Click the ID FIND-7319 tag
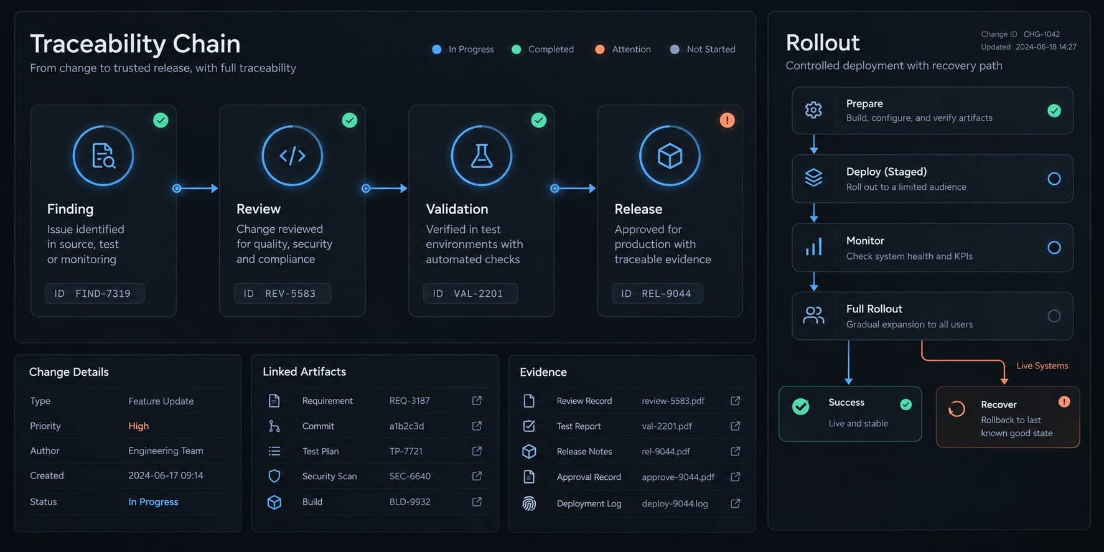This screenshot has width=1104, height=552. point(95,293)
